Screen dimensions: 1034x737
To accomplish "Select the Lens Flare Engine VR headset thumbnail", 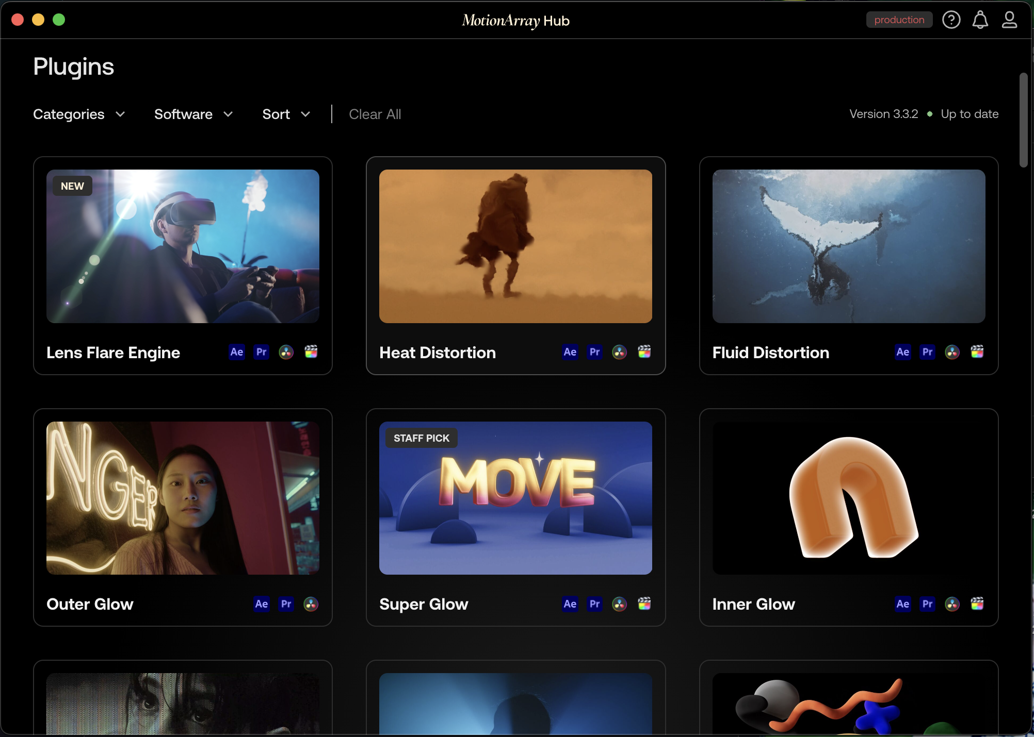I will (183, 246).
